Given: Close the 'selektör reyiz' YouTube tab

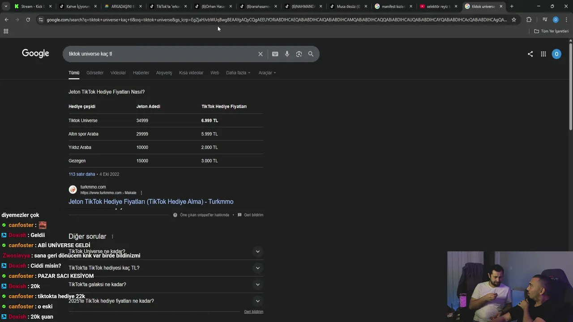Looking at the screenshot, I should pos(456,6).
